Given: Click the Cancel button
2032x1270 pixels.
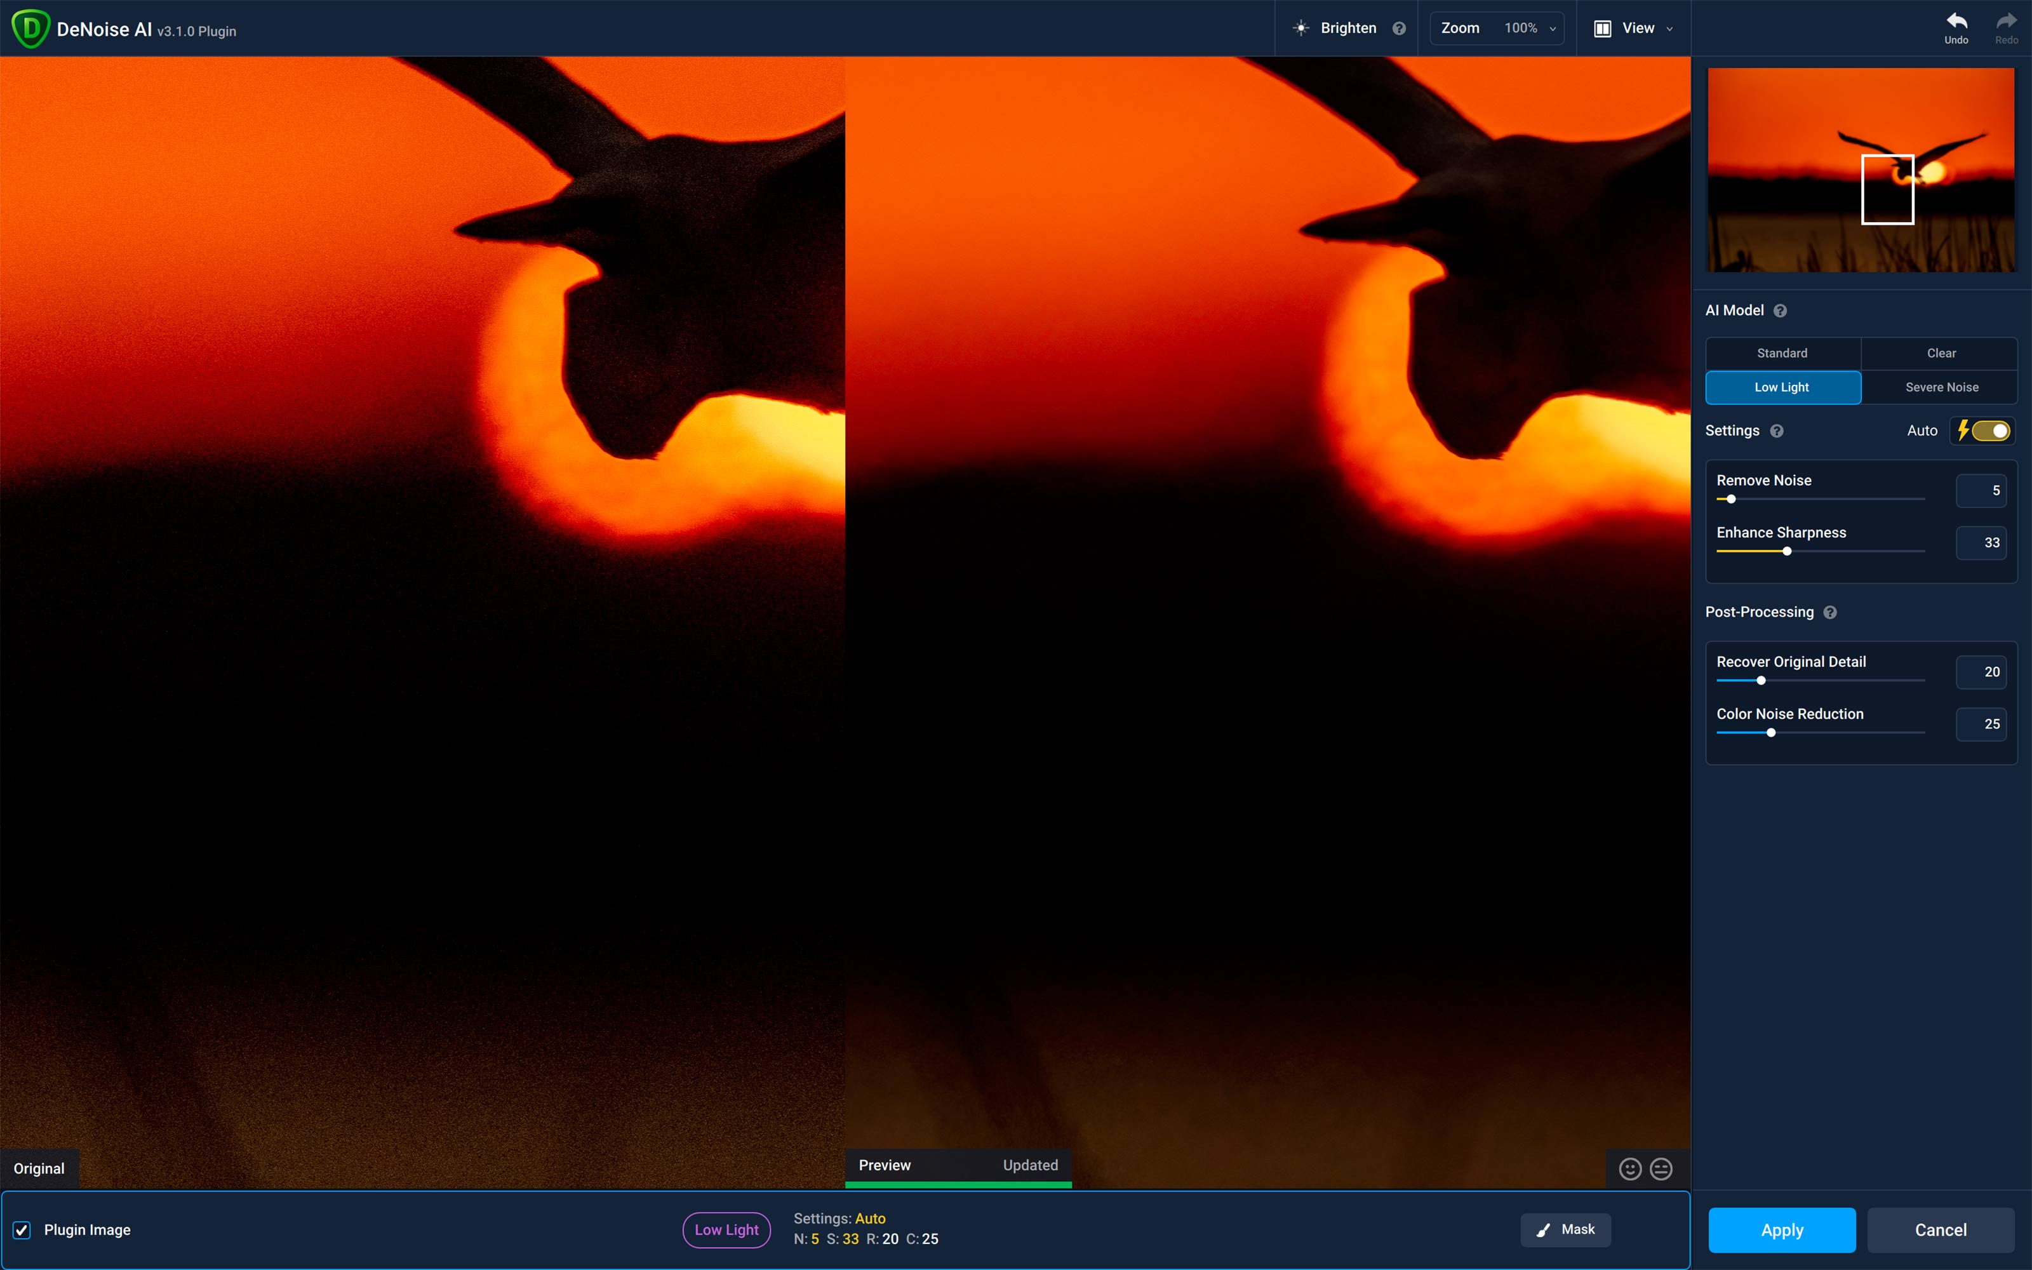Looking at the screenshot, I should pos(1941,1230).
